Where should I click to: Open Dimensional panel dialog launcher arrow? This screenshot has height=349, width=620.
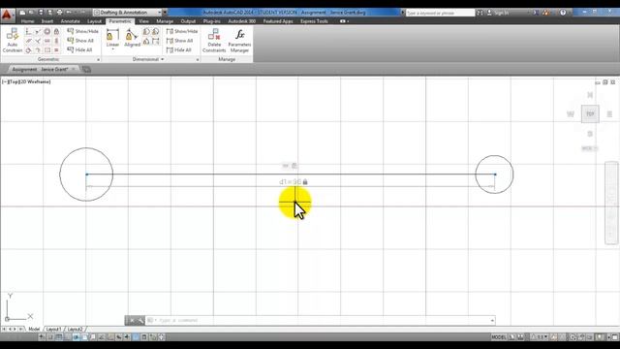pos(198,60)
